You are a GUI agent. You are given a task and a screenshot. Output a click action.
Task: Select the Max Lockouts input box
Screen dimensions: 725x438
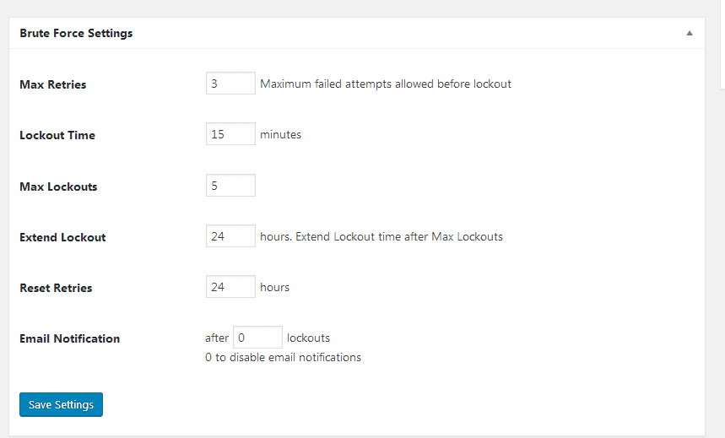[x=230, y=186]
